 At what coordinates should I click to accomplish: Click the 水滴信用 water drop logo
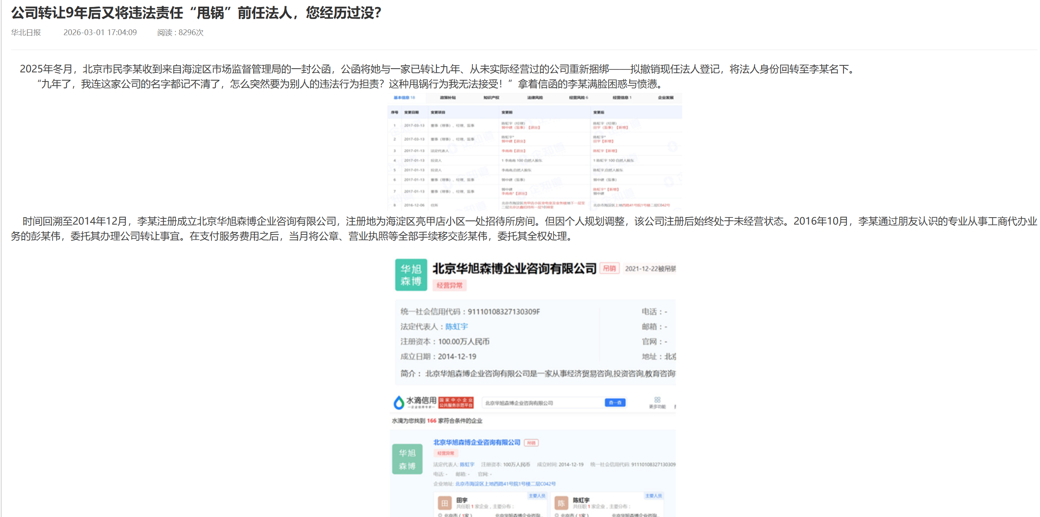click(399, 402)
